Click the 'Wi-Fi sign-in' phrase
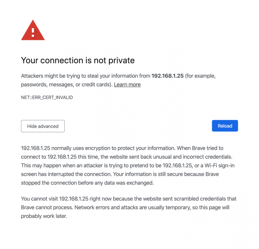The image size is (259, 249). click(219, 165)
